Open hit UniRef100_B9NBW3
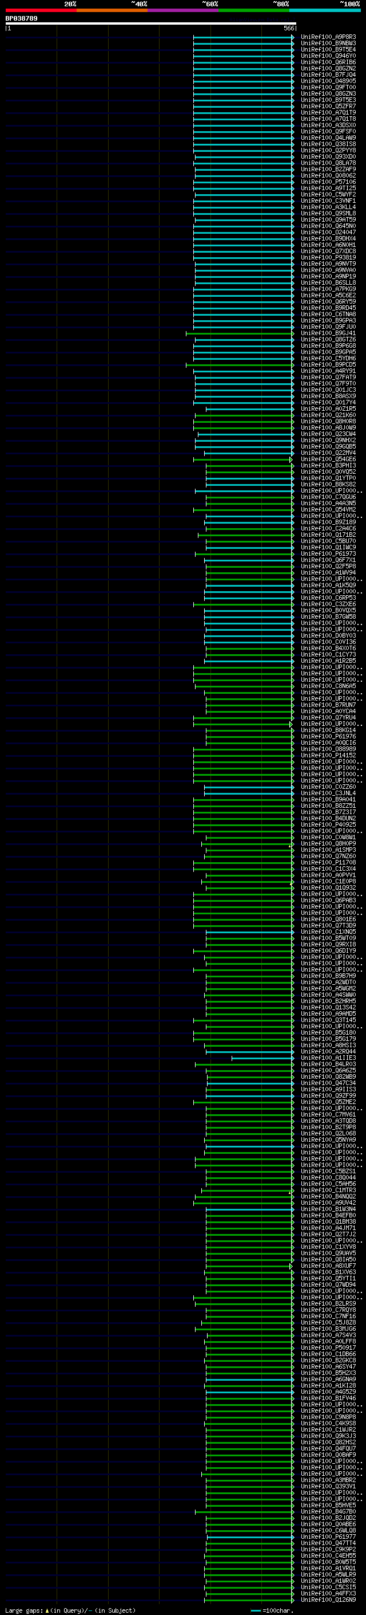 point(328,44)
